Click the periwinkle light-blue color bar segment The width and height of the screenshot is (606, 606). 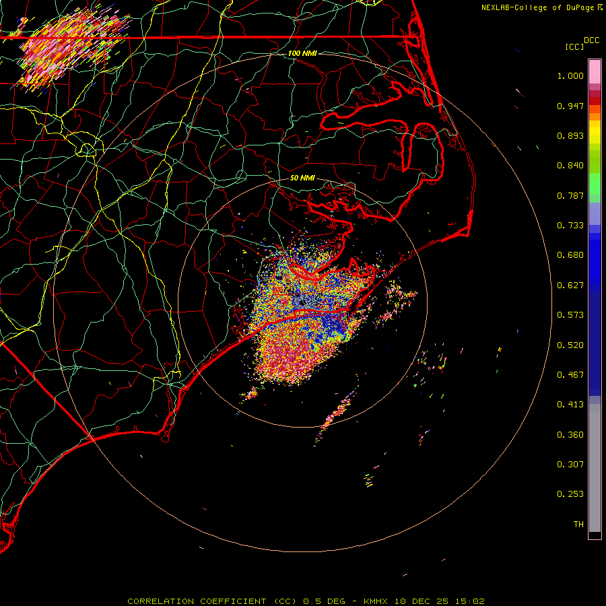click(595, 214)
